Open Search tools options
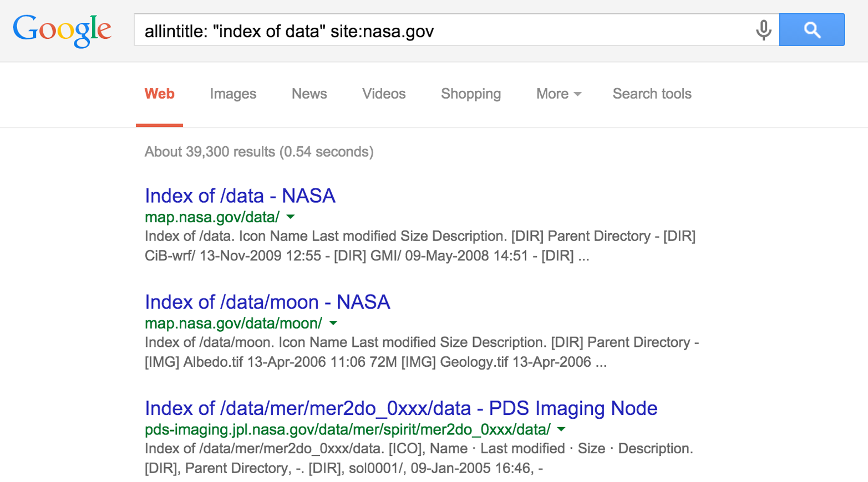The height and width of the screenshot is (482, 868). click(651, 94)
